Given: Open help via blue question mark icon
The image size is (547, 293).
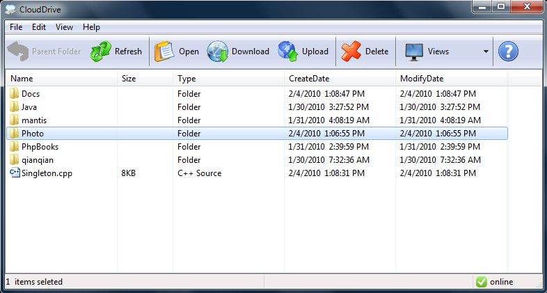Looking at the screenshot, I should pyautogui.click(x=508, y=52).
